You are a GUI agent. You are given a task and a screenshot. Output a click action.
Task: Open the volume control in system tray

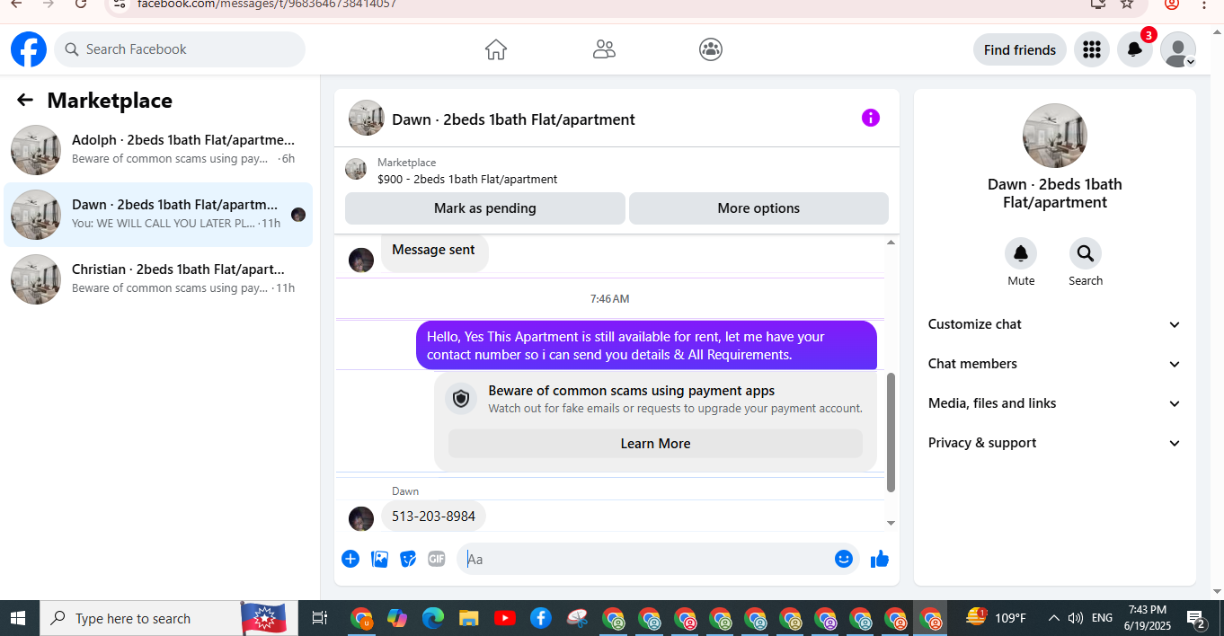[x=1075, y=618]
